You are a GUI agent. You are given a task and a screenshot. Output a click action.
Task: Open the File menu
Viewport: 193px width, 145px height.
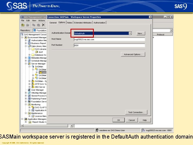coord(23,20)
